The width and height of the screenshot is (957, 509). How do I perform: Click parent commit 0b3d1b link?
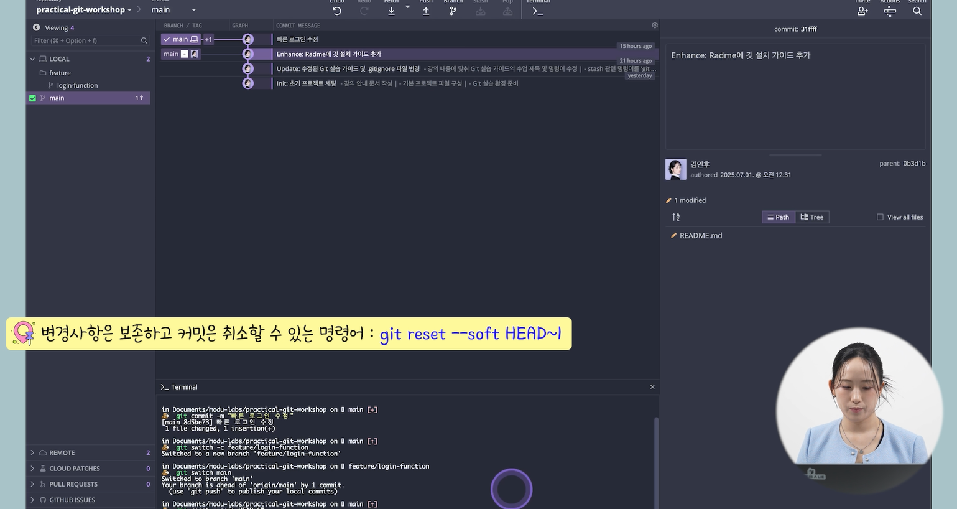[914, 164]
